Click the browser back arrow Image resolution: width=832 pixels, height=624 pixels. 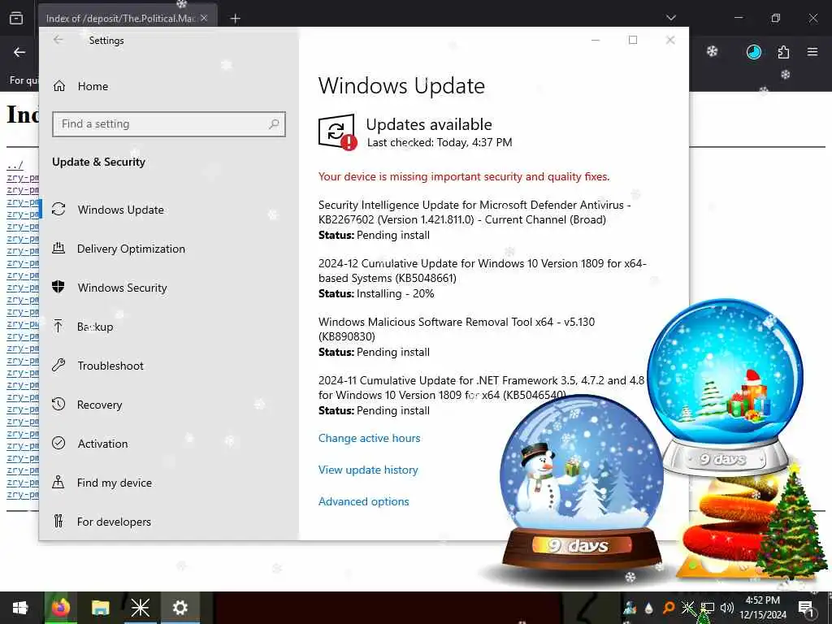[19, 52]
